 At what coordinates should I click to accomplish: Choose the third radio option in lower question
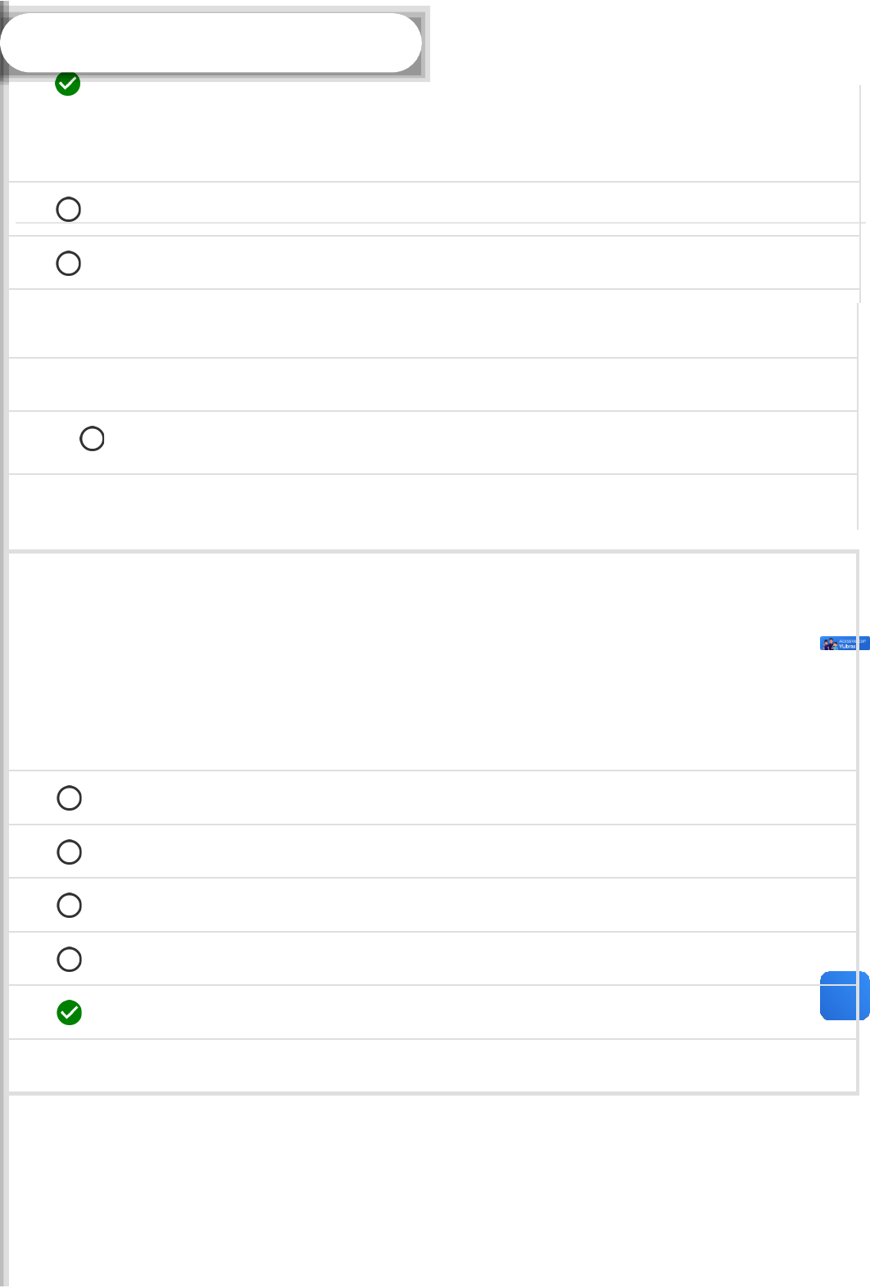click(x=70, y=906)
